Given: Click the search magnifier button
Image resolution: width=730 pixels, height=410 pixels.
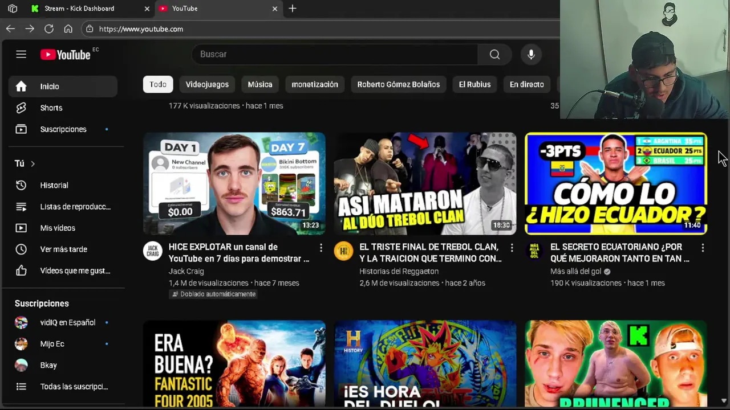Looking at the screenshot, I should pyautogui.click(x=494, y=54).
